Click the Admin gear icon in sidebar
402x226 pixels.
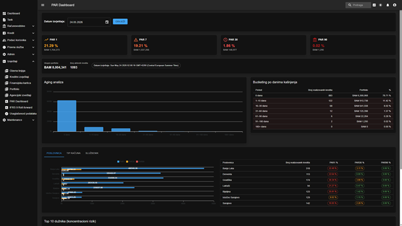(4, 55)
